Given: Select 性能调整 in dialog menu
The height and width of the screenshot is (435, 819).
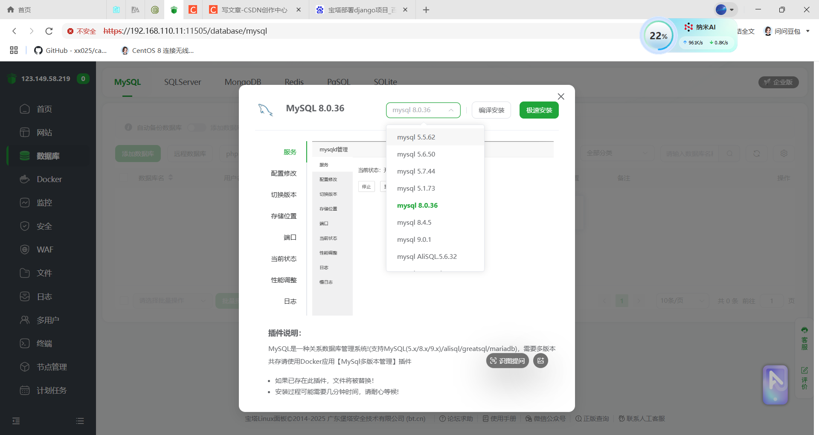Looking at the screenshot, I should (284, 280).
